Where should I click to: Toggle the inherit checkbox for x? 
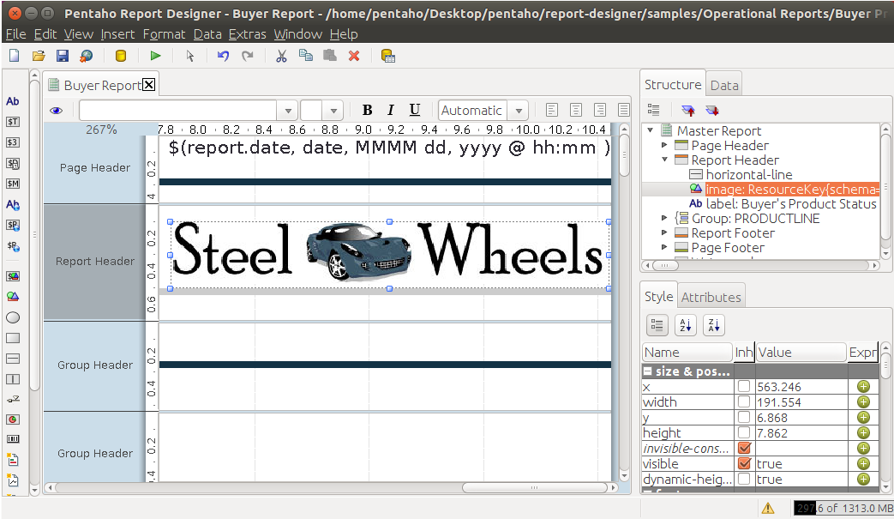pyautogui.click(x=744, y=386)
